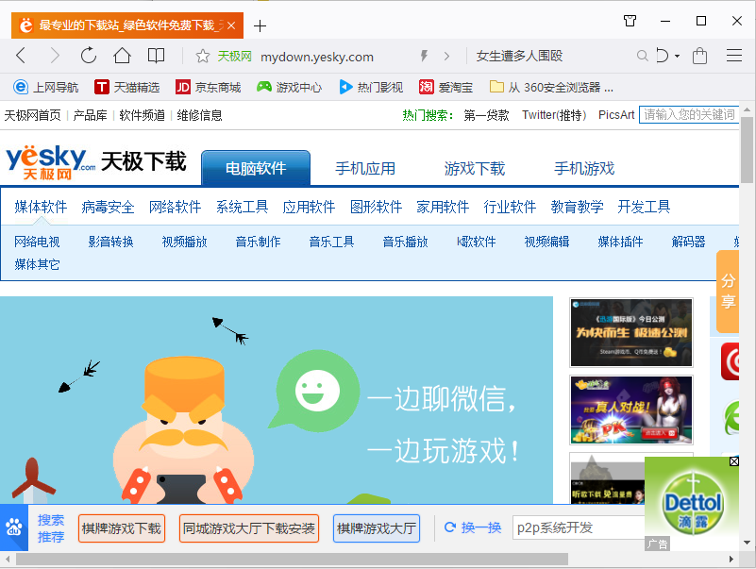Image resolution: width=756 pixels, height=569 pixels.
Task: Click the lightning speed mode icon
Action: click(425, 56)
